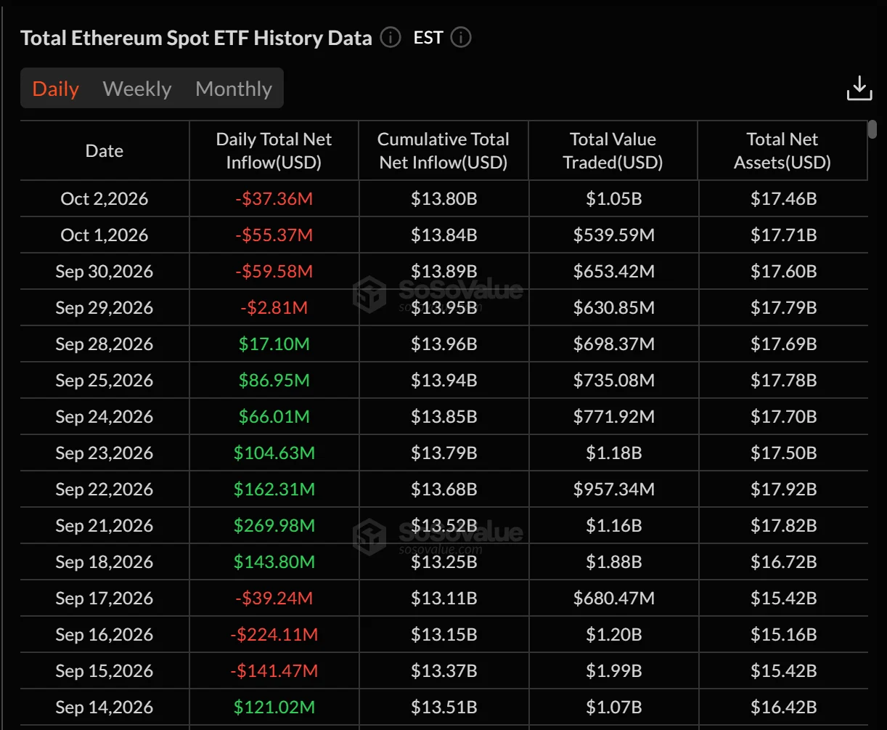Select the Sep 30,2026 date cell
Viewport: 887px width, 730px height.
click(105, 271)
